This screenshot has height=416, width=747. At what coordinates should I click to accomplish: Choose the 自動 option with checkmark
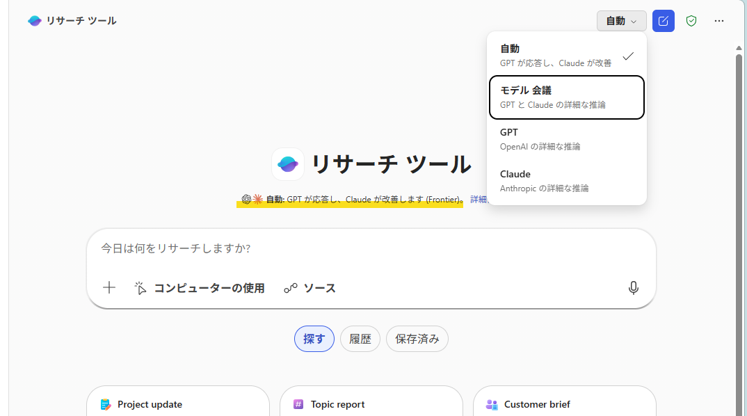coord(567,55)
